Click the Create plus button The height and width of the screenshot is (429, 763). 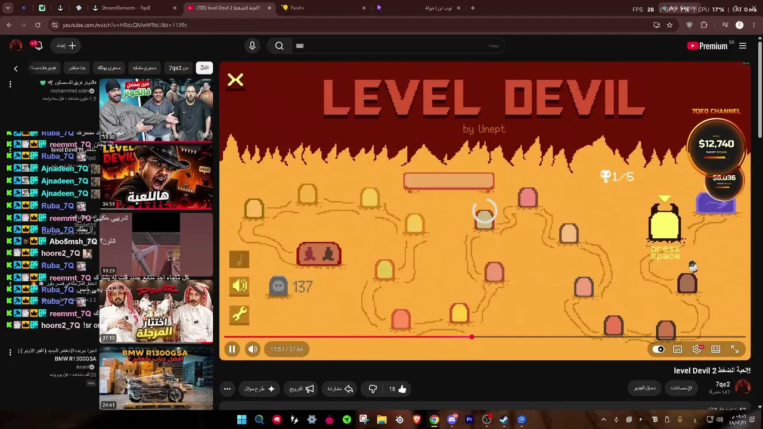[x=67, y=46]
